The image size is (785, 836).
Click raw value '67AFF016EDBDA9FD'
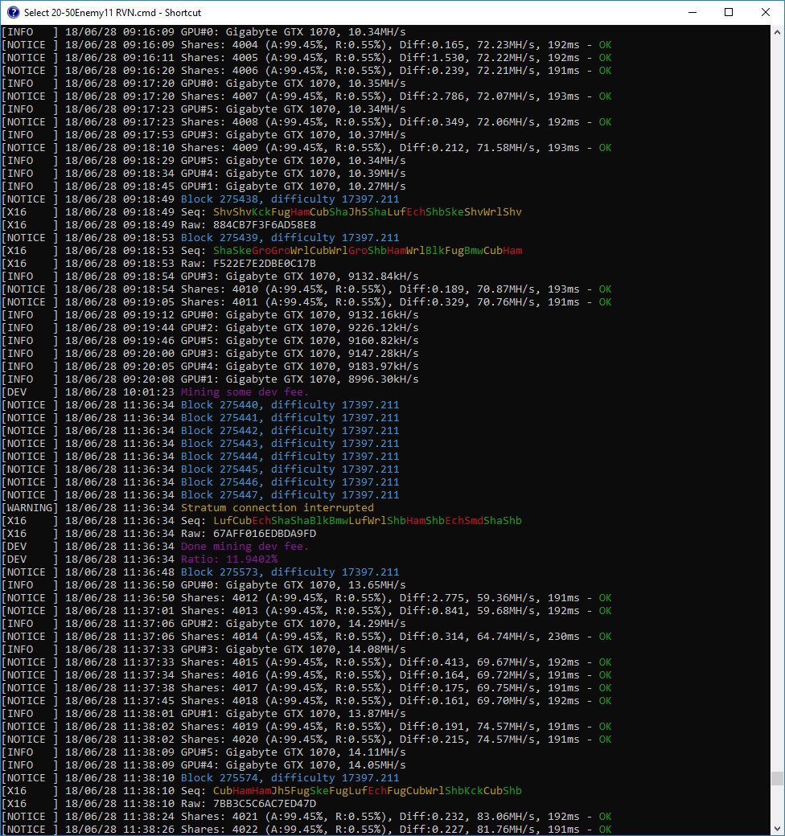point(265,533)
